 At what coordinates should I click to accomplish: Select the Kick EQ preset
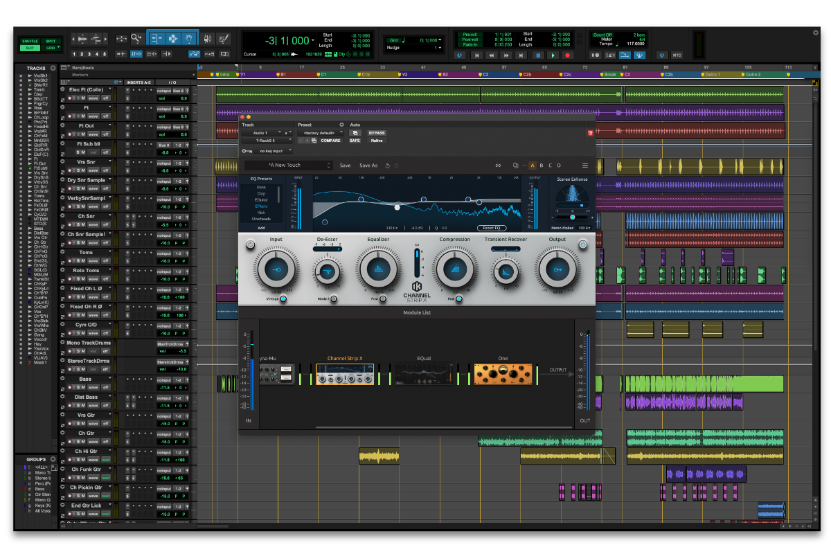pos(261,213)
